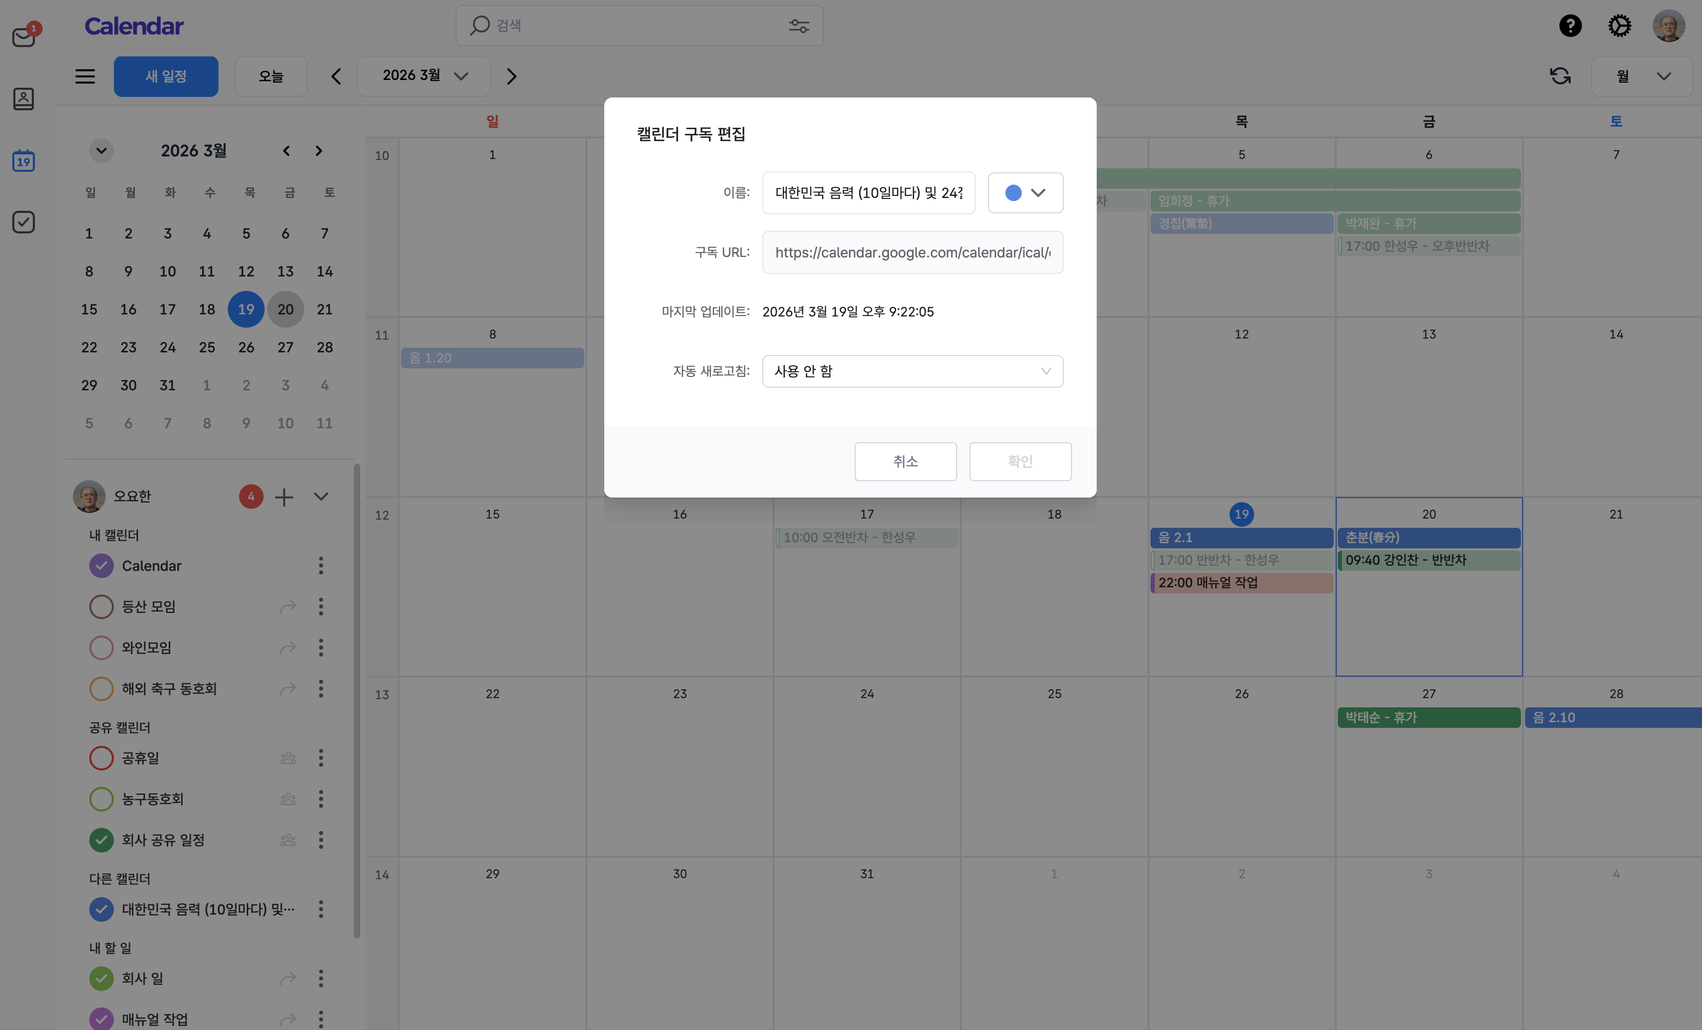Enable the 등산 모임 calendar checkbox
Screen dimensions: 1702x1030
[102, 606]
